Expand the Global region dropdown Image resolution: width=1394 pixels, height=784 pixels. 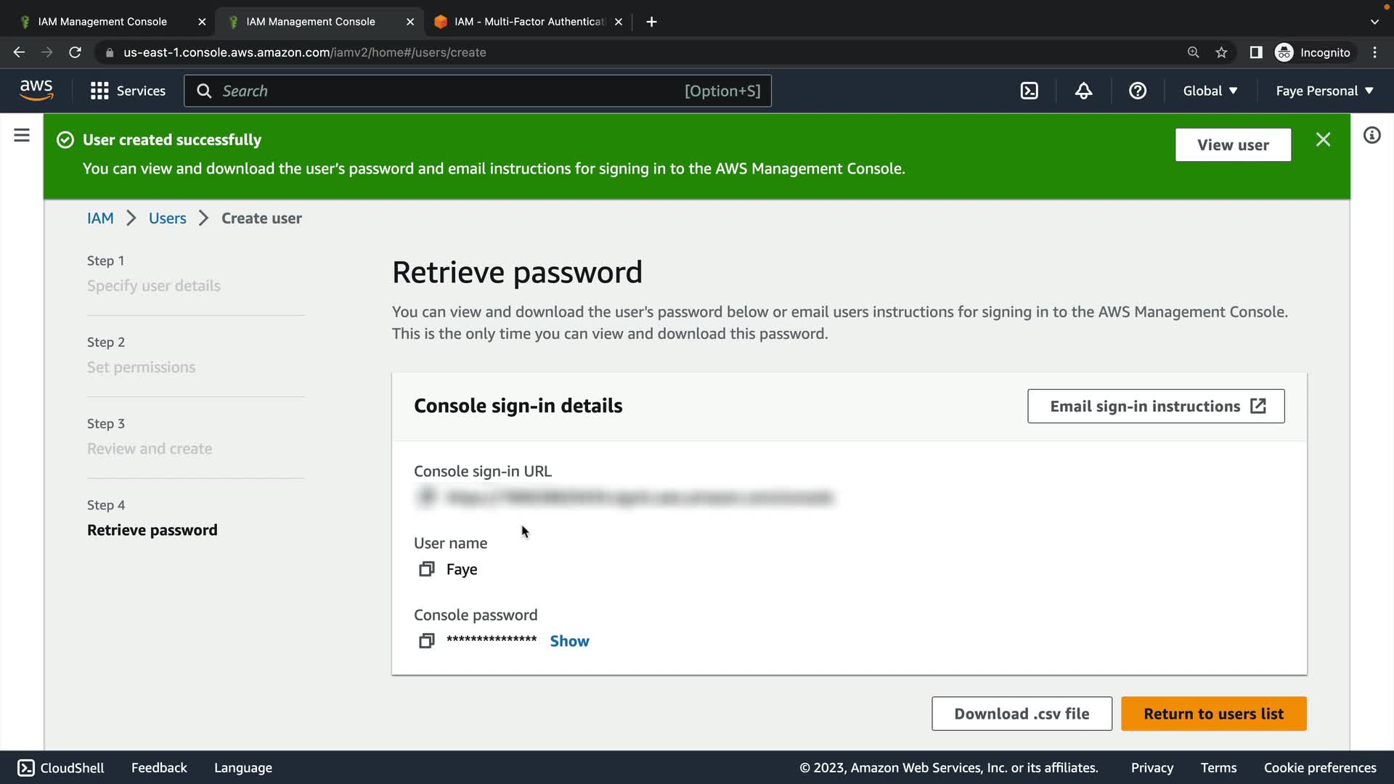[x=1210, y=91]
